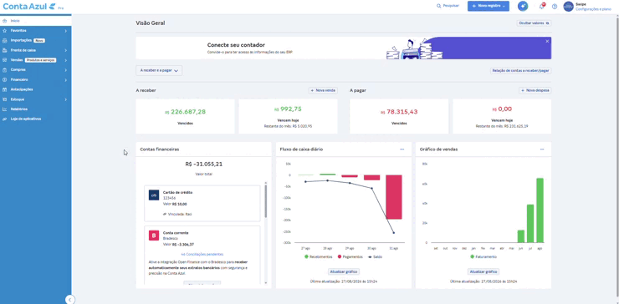This screenshot has width=619, height=304.
Task: Click the Frente de caixa register icon
Action: point(4,50)
